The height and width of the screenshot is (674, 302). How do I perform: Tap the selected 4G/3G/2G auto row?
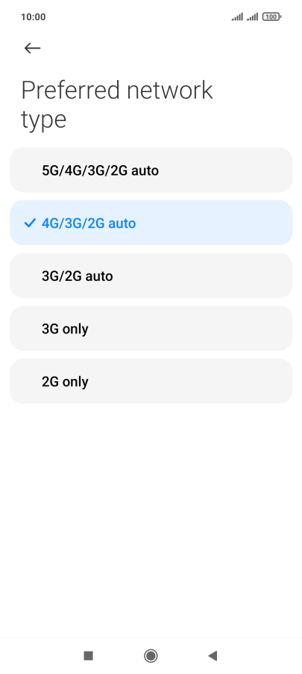pos(151,223)
